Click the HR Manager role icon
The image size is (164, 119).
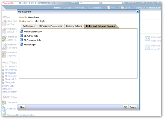[x=21, y=44]
